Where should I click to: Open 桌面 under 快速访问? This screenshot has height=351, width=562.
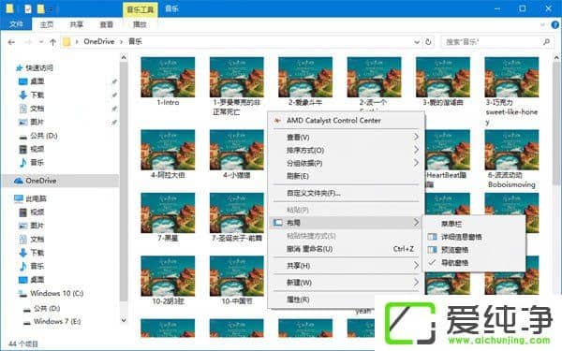pos(32,81)
